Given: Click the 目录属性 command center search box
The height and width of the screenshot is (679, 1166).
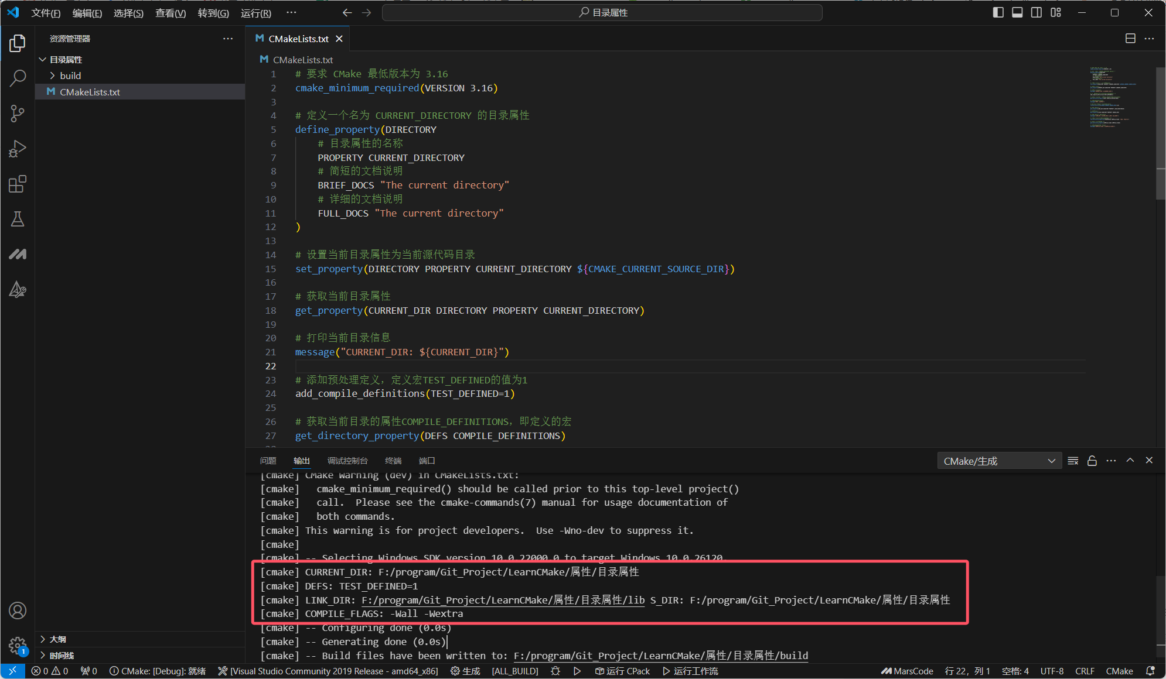Looking at the screenshot, I should pyautogui.click(x=602, y=12).
